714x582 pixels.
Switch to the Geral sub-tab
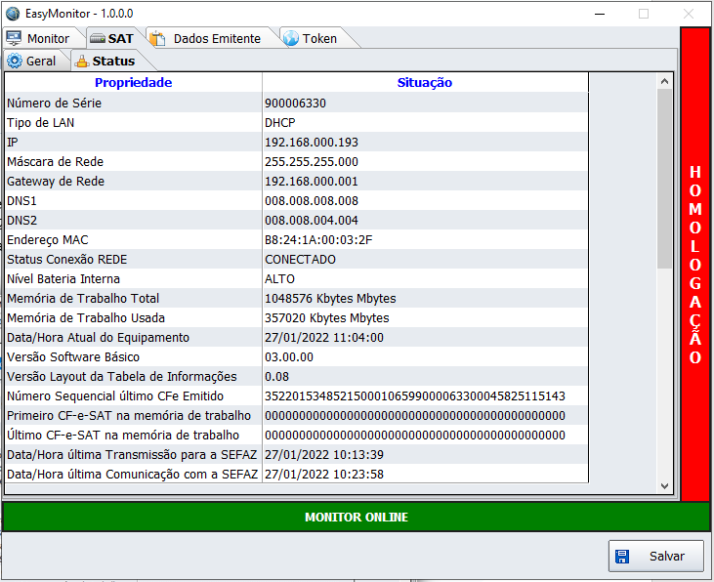pyautogui.click(x=40, y=62)
